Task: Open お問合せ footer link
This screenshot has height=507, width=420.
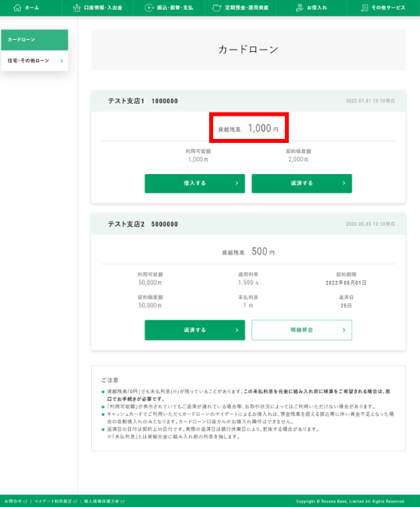Action: pyautogui.click(x=16, y=501)
